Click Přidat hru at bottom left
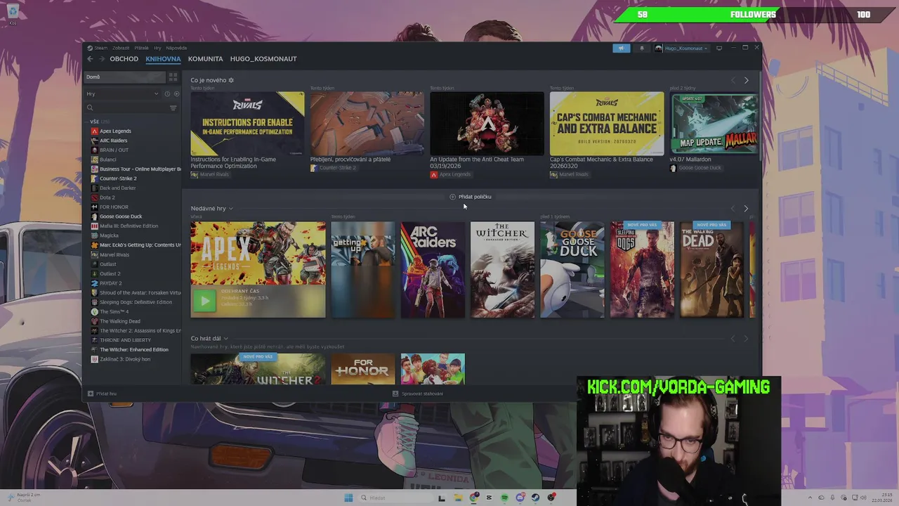This screenshot has height=506, width=899. point(102,394)
